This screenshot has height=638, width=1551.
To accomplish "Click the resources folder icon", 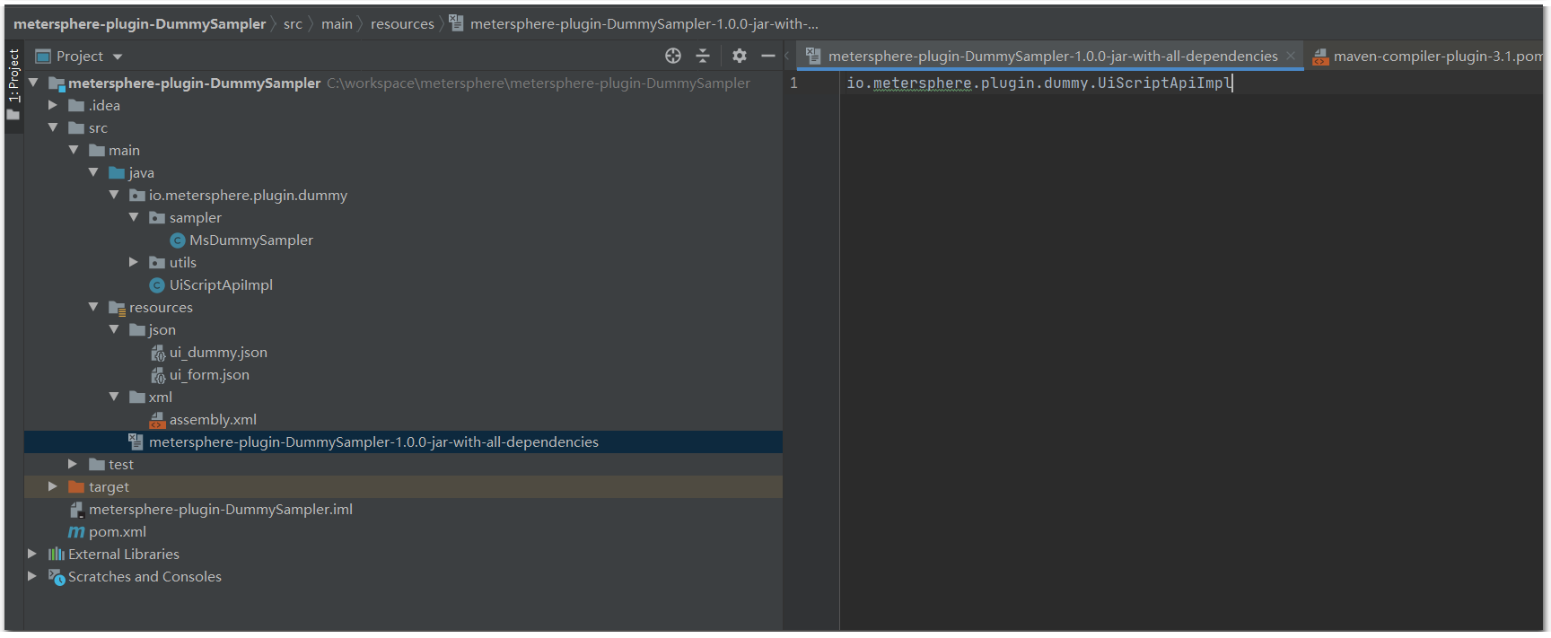I will click(x=117, y=308).
